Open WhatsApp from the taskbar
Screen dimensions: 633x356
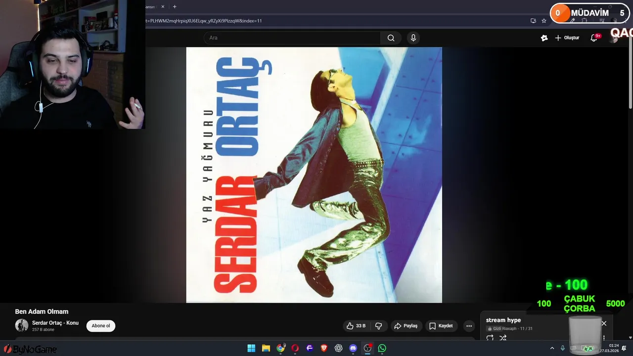pyautogui.click(x=382, y=348)
